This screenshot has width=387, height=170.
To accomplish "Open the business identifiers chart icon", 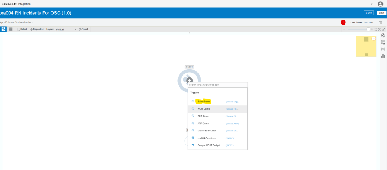I will [383, 56].
